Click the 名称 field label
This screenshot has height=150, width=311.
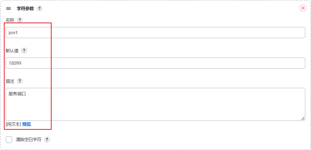(x=10, y=20)
